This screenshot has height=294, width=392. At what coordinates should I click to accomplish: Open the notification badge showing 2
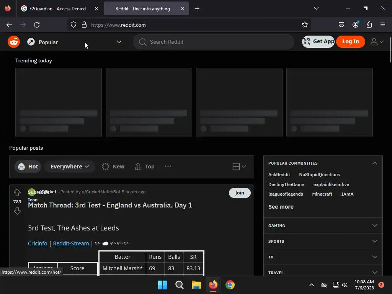(381, 285)
